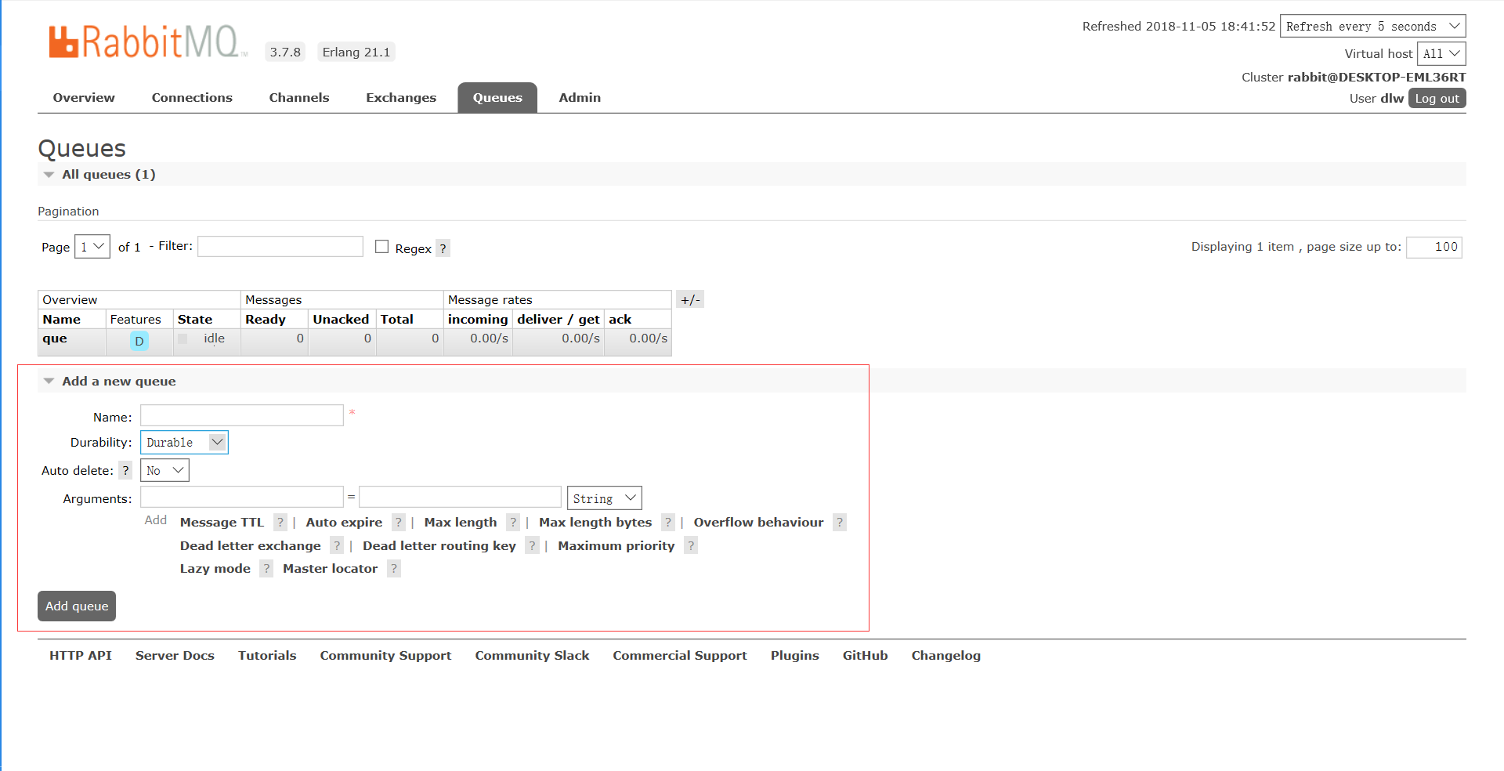
Task: Open the GitHub link
Action: tap(866, 656)
